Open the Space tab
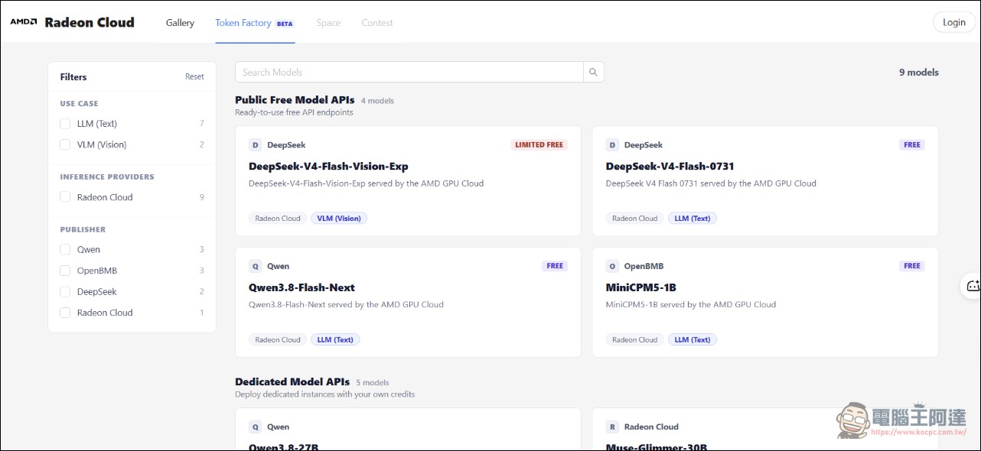This screenshot has width=981, height=451. (328, 23)
